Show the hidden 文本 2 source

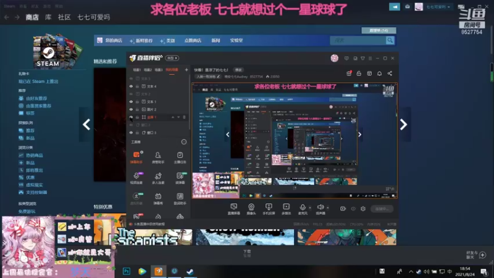click(131, 94)
